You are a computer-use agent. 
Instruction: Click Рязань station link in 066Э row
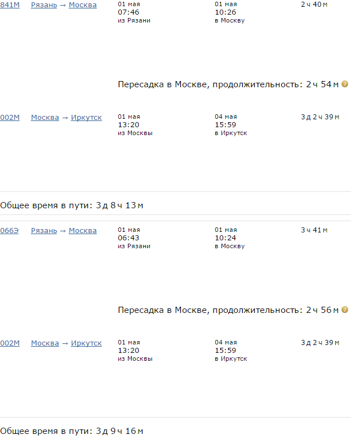click(x=44, y=230)
